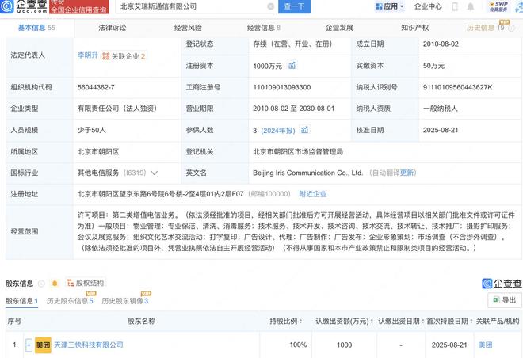523x358 pixels.
Task: Click the Qcc.com logo icon
Action: coord(6,6)
